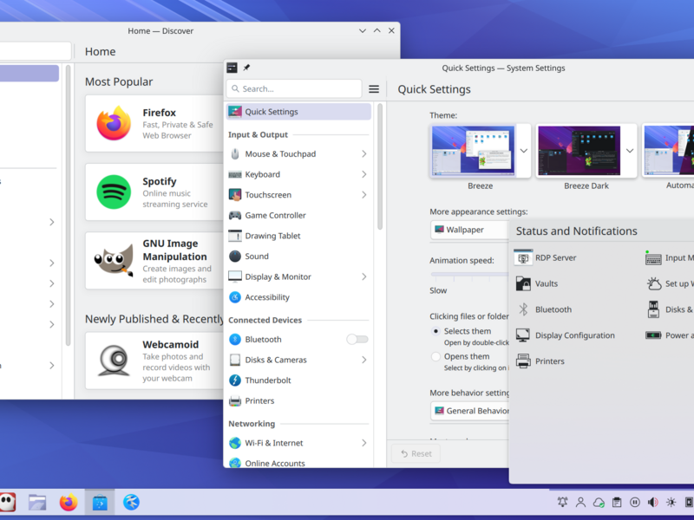Click the GNU Image Manipulation title
This screenshot has height=520, width=694.
tap(175, 250)
